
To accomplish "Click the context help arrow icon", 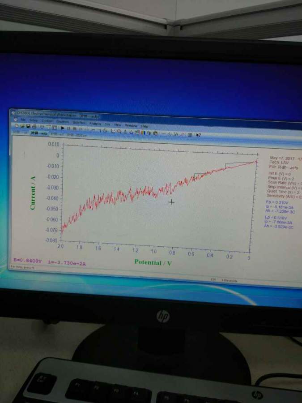I will click(199, 135).
